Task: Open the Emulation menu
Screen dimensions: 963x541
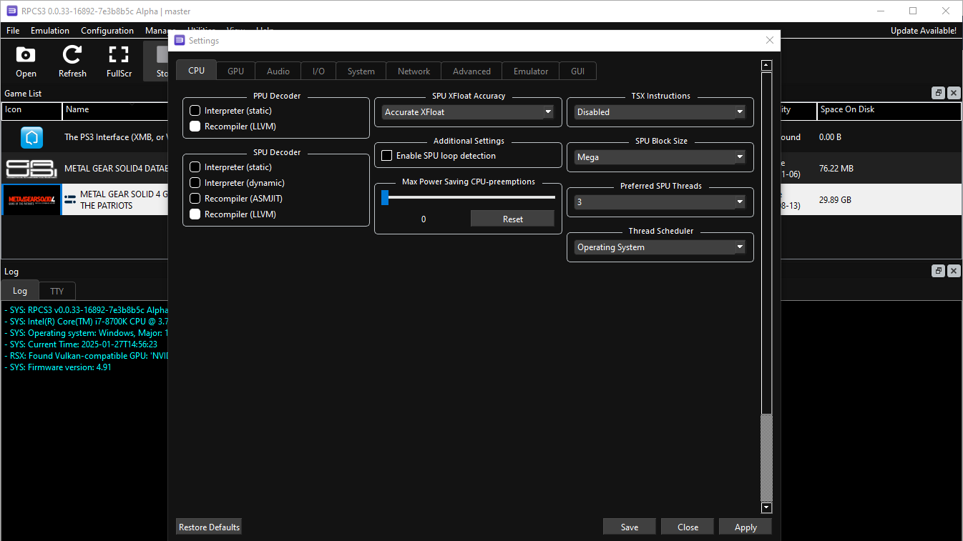Action: 50,31
